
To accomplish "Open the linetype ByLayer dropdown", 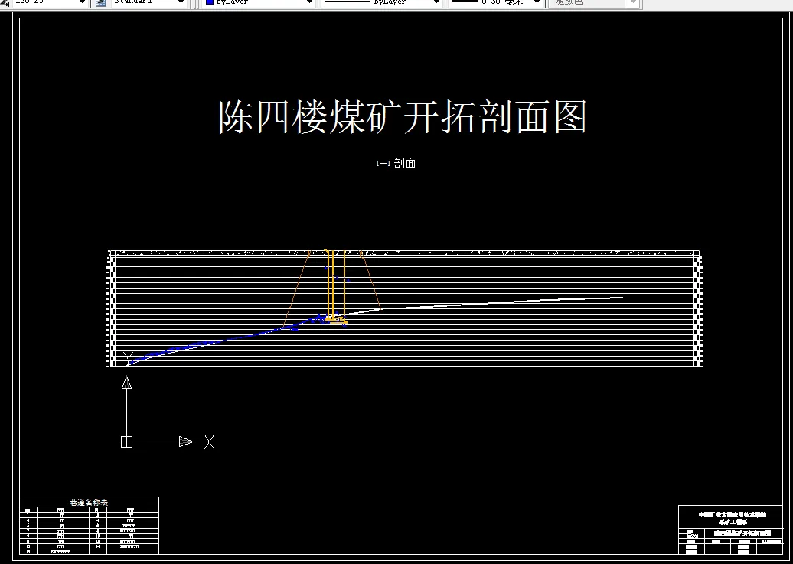I will tap(436, 3).
